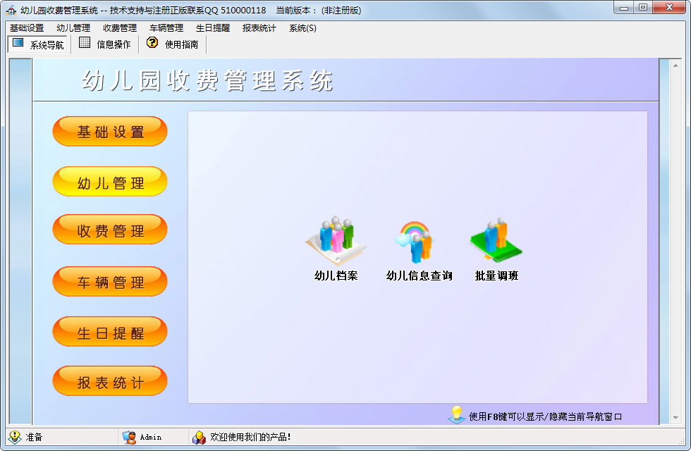Click the Admin text in status bar
Viewport: 691px width, 451px height.
[151, 438]
